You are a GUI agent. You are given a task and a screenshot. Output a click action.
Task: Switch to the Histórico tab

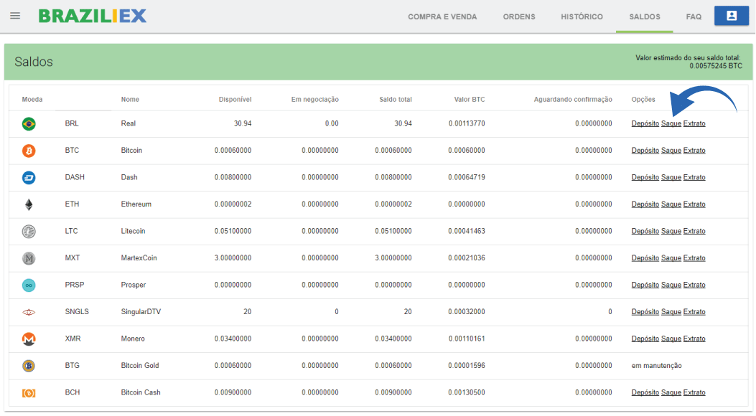(582, 16)
